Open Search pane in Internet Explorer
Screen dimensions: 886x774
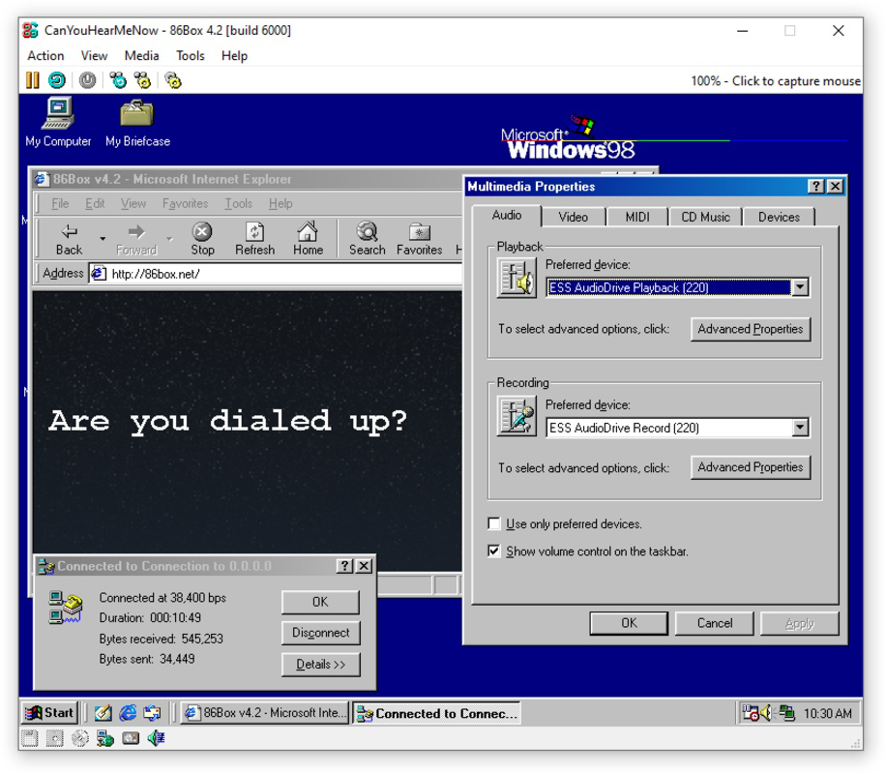367,239
